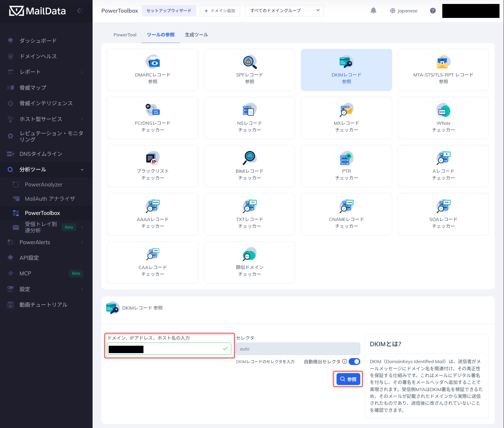
Task: Open the CNAMEレコードチェッカー icon
Action: tap(346, 206)
